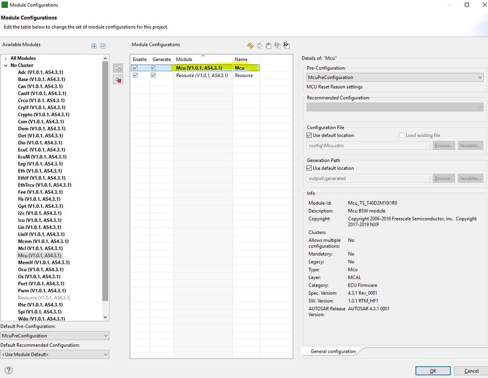Click the Name column header
Image resolution: width=488 pixels, height=378 pixels.
pyautogui.click(x=246, y=59)
